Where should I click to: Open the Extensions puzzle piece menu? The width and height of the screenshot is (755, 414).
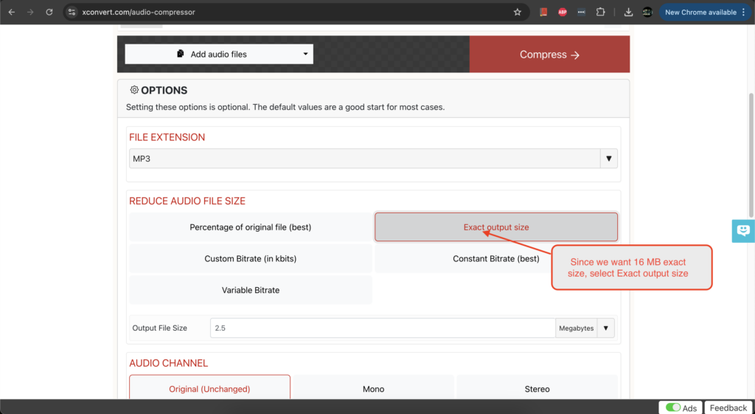pyautogui.click(x=600, y=12)
